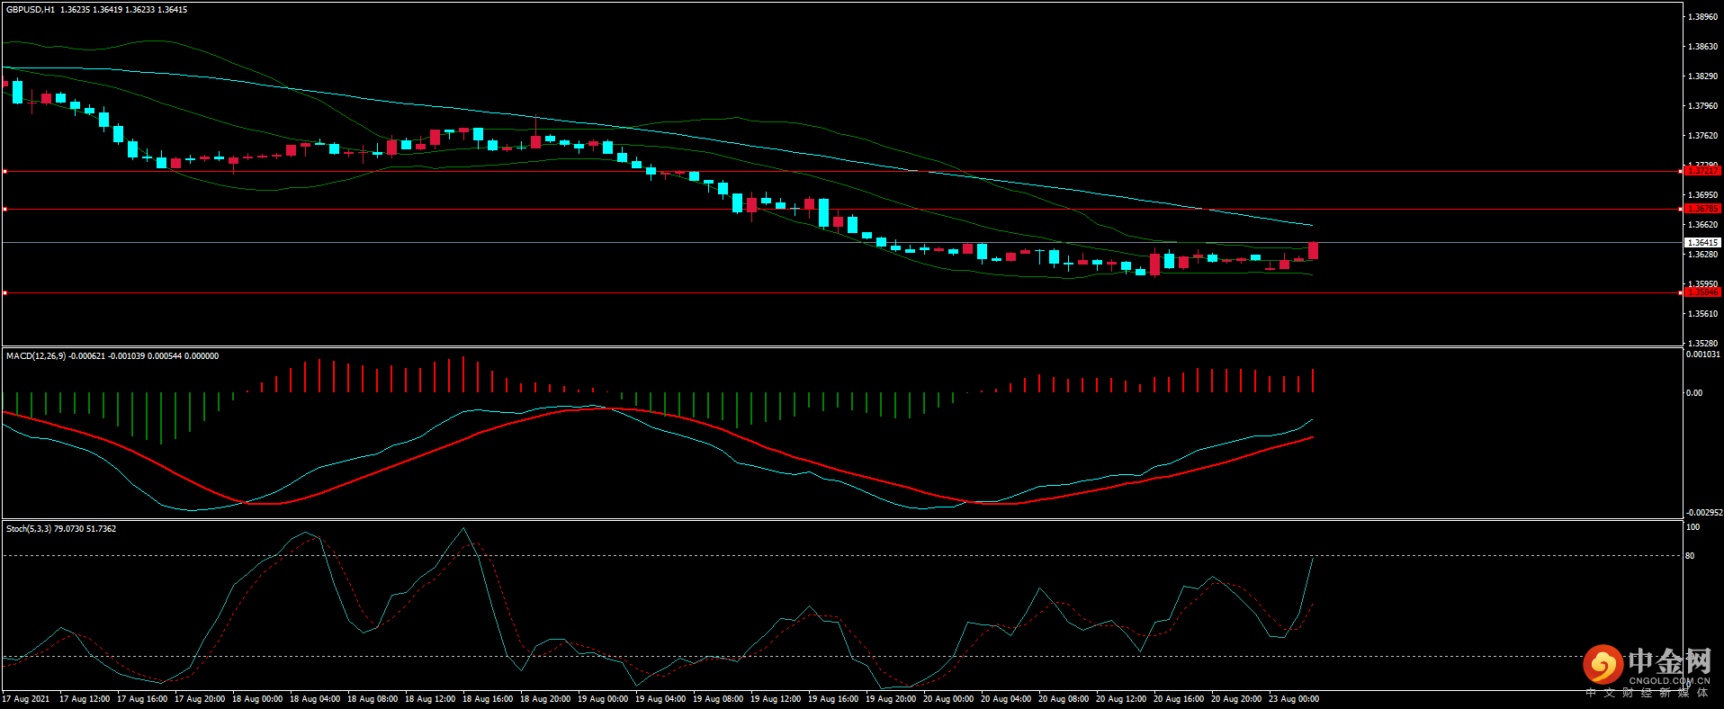
Task: Click the 18 Aug 20:00 time label
Action: pos(545,699)
